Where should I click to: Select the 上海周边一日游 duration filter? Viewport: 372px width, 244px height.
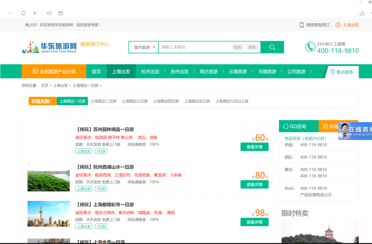(72, 101)
